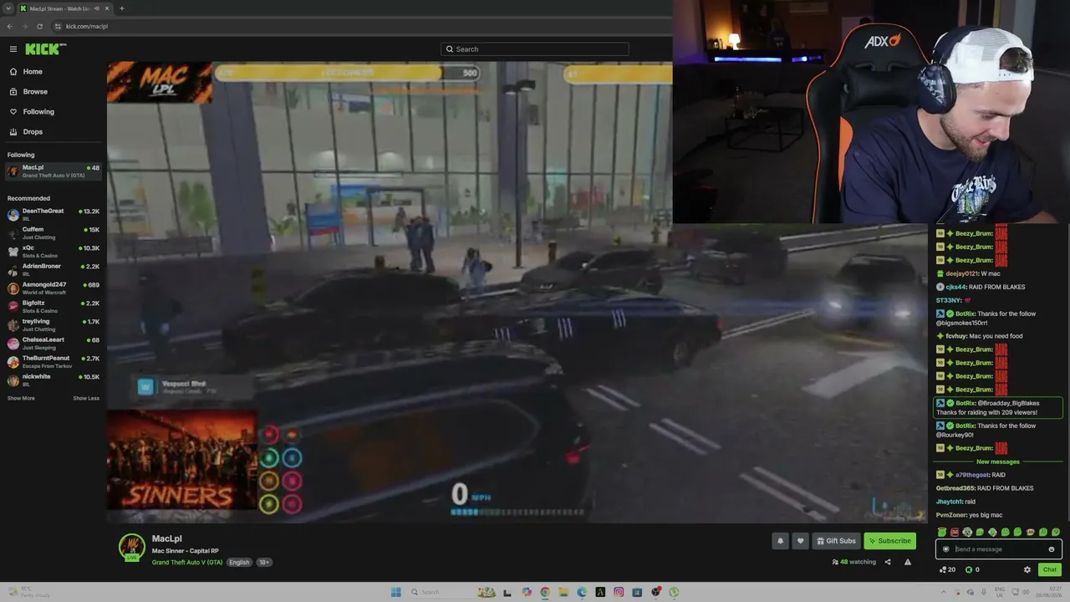Expand recommended list with Show More
This screenshot has height=602, width=1070.
point(21,398)
